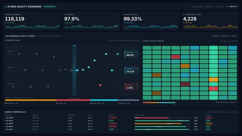Image resolution: width=242 pixels, height=136 pixels.
Task: Open log row SD-88414
Action: tap(121, 124)
